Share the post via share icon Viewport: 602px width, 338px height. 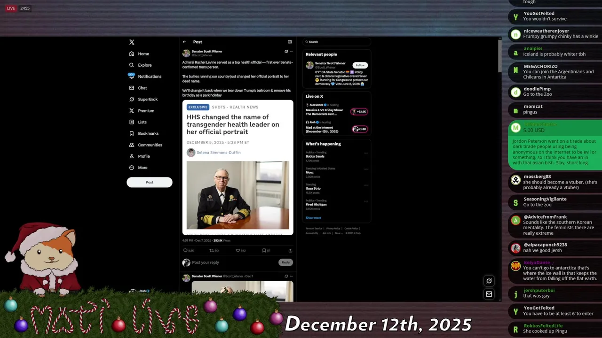[x=290, y=251]
